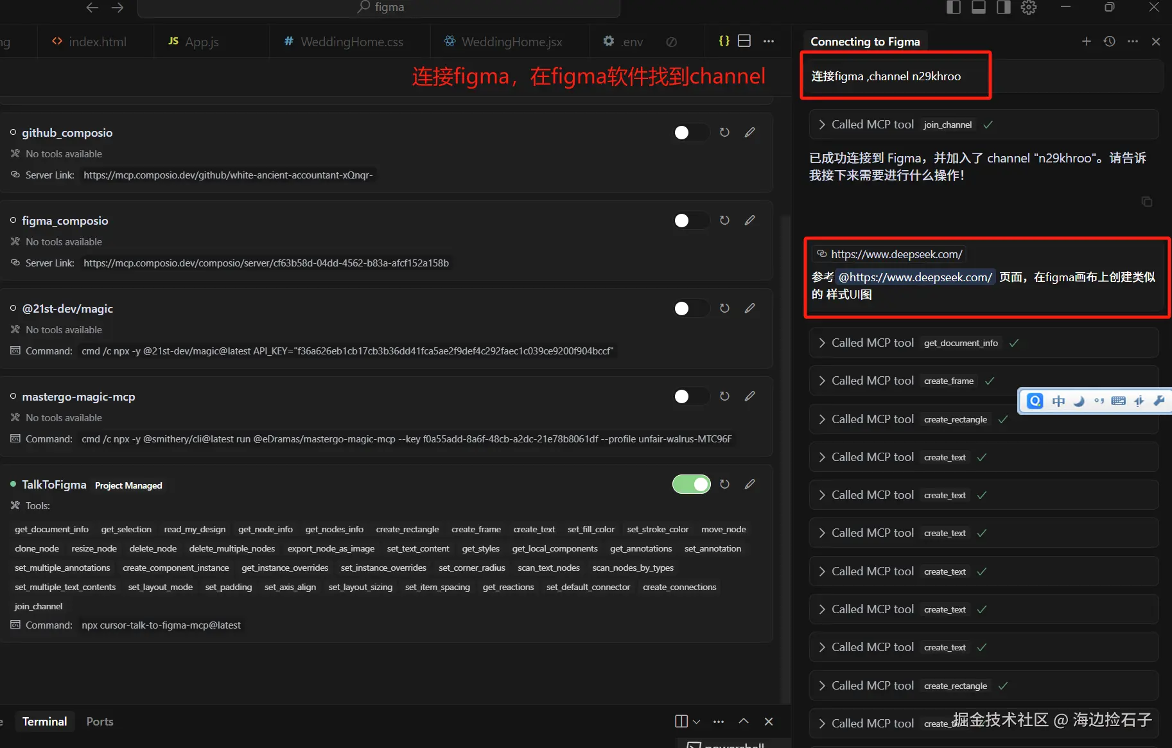Viewport: 1172px width, 748px height.
Task: Switch to WeddingHome.css tab
Action: [x=350, y=42]
